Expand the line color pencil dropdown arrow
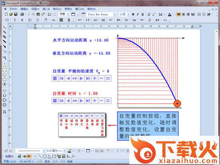The height and width of the screenshot is (165, 220). coord(73,151)
